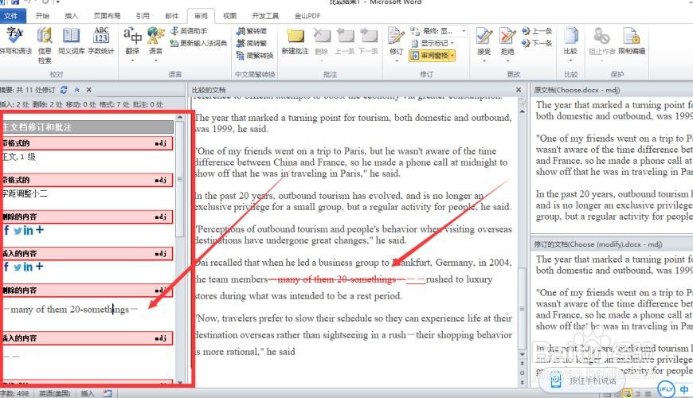The image size is (693, 398).
Task: Open the 文件 file tab
Action: [11, 16]
